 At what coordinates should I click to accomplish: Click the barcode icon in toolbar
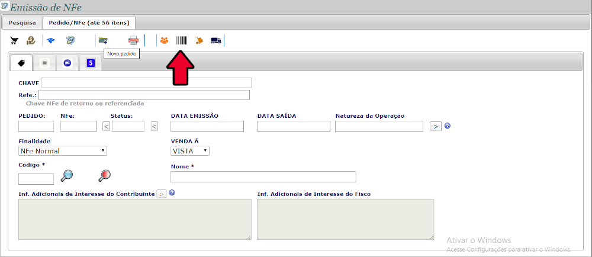(x=181, y=41)
